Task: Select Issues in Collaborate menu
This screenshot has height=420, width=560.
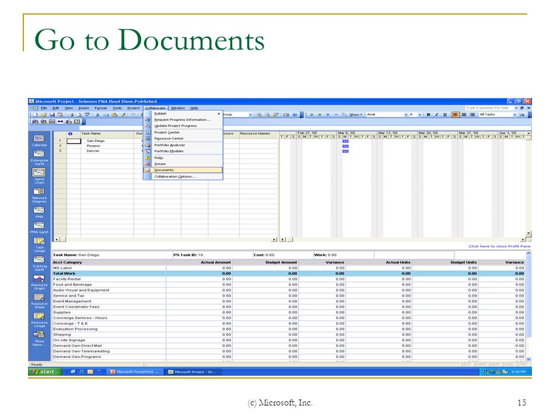Action: tap(183, 164)
